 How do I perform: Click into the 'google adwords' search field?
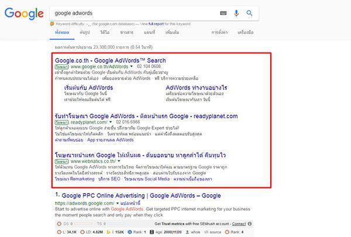pyautogui.click(x=135, y=13)
